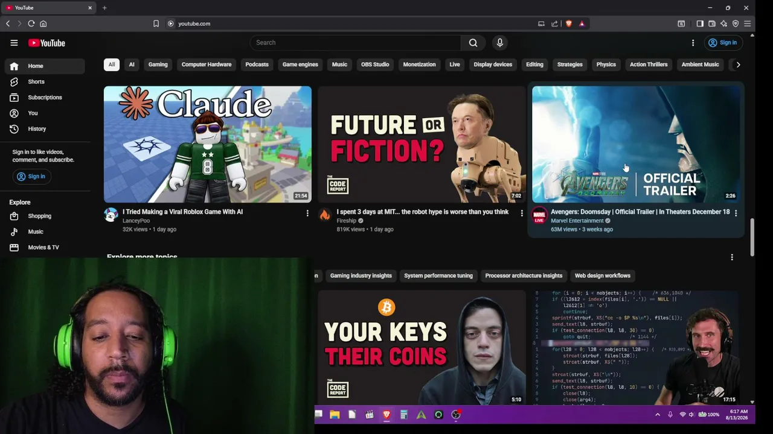Open the Web design workflows topic
This screenshot has height=434, width=773.
[603, 276]
